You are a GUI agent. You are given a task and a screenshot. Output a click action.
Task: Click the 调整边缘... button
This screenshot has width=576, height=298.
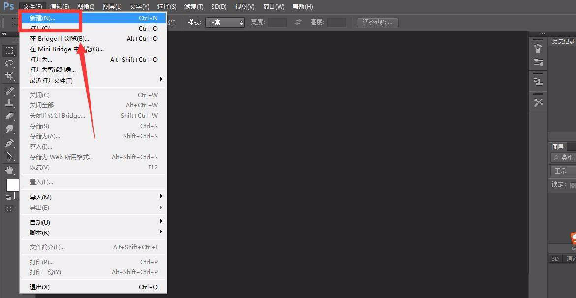[x=378, y=23]
